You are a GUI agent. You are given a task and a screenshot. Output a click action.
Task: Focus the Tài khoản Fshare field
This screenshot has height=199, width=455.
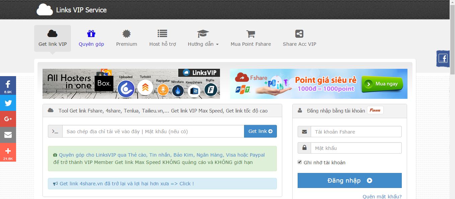click(x=356, y=132)
